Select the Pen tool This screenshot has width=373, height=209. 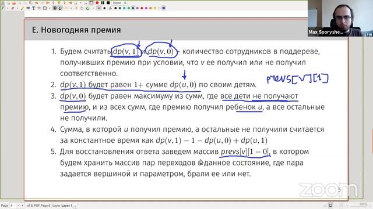tap(2, 8)
